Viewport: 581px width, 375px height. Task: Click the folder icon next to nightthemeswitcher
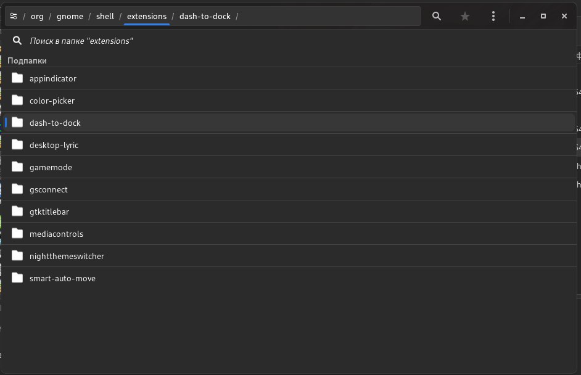tap(17, 256)
